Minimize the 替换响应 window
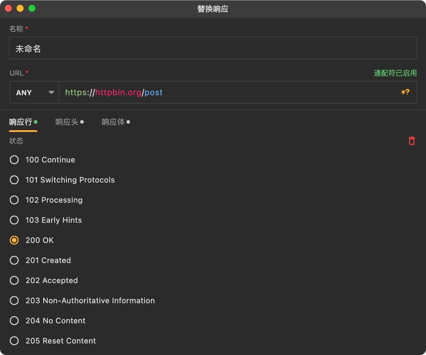This screenshot has height=355, width=426. [x=20, y=8]
